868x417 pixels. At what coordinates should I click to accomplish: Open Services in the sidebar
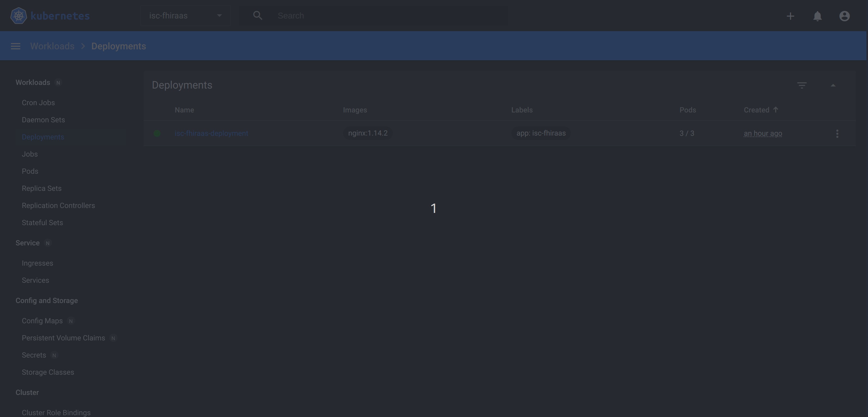35,280
